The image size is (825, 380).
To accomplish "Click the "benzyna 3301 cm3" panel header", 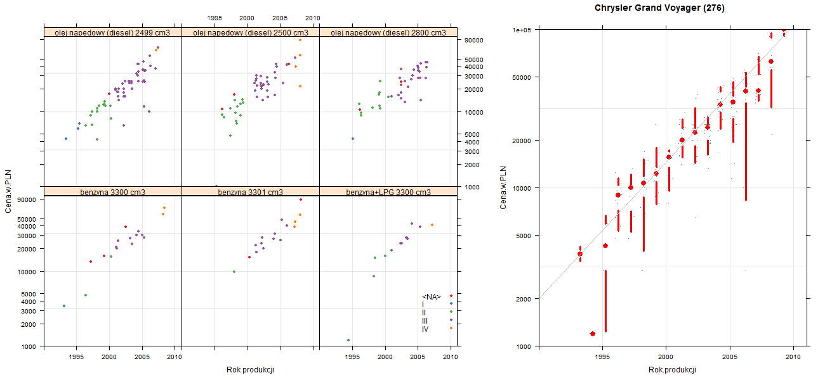I will (x=251, y=191).
